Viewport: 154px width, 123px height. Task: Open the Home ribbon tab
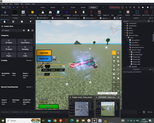pyautogui.click(x=43, y=7)
